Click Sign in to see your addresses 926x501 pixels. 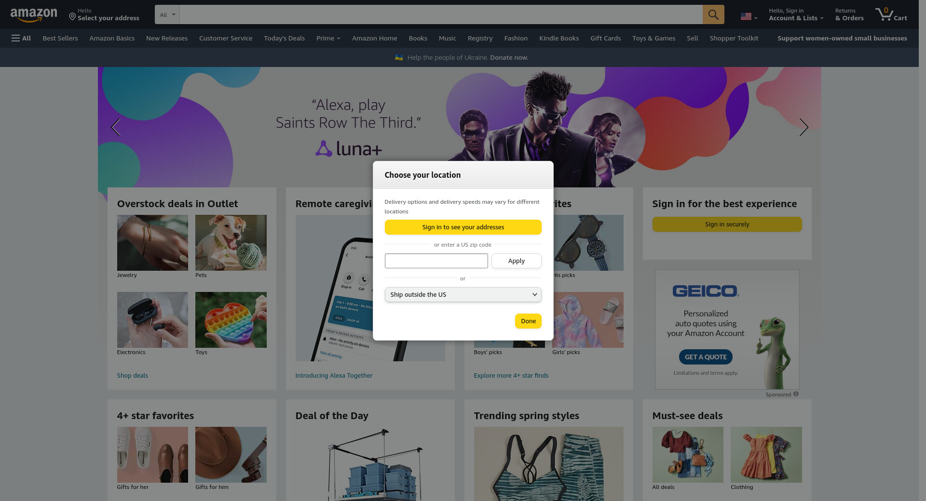(463, 227)
